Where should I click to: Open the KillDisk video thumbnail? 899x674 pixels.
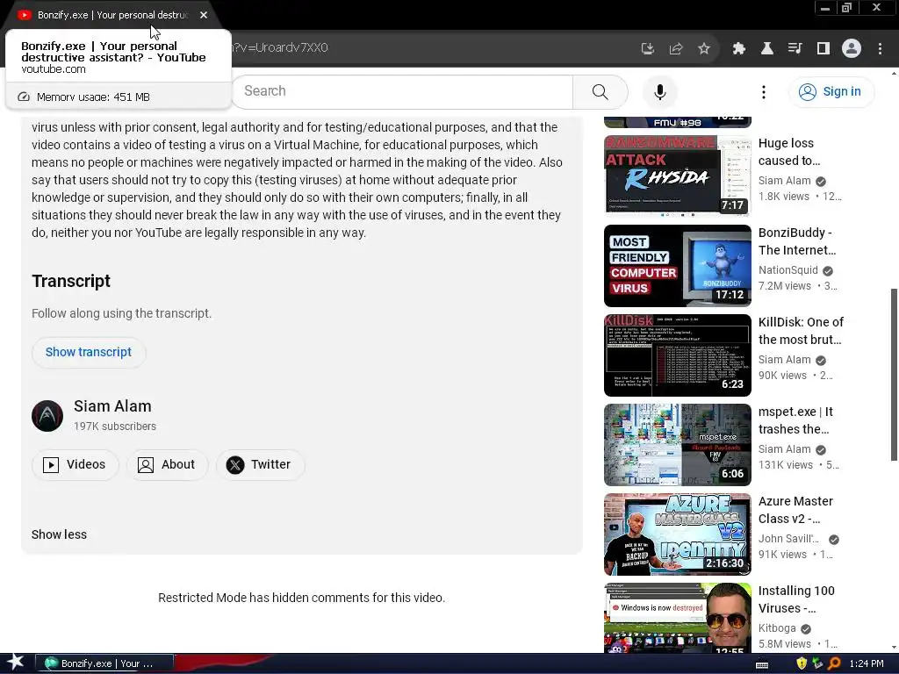click(677, 355)
